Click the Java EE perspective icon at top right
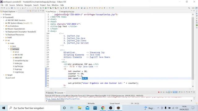The image size is (198, 111). (x=196, y=8)
